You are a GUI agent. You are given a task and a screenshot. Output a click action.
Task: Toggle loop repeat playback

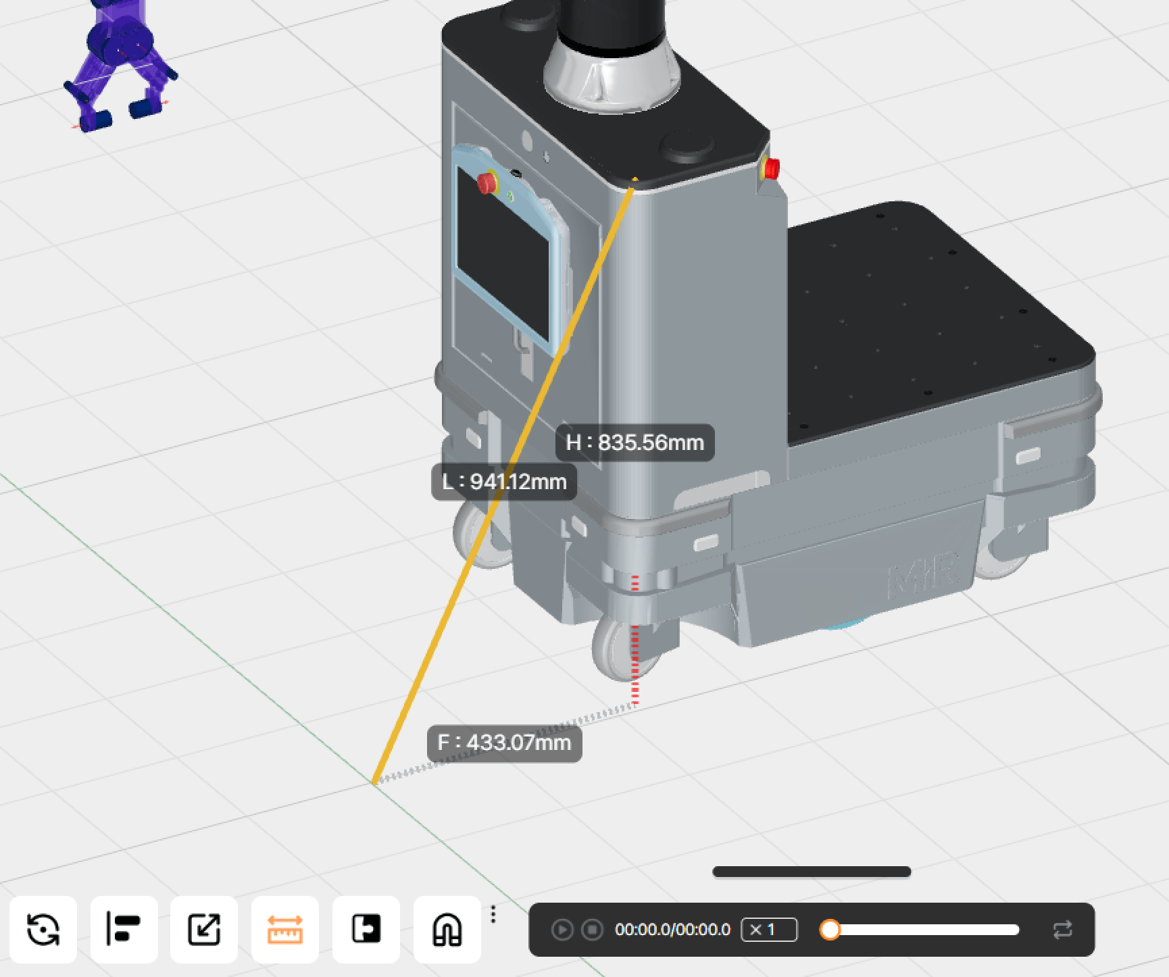(x=1062, y=930)
